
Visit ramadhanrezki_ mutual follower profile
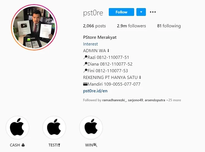pyautogui.click(x=114, y=100)
